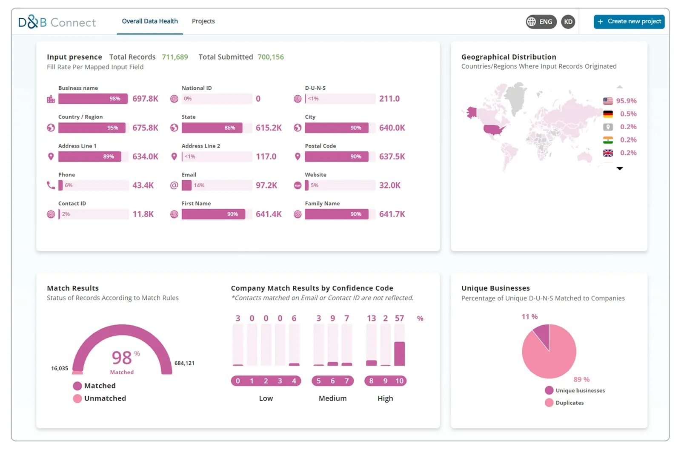This screenshot has width=681, height=449.
Task: Click the 684,121 matched count
Action: point(184,363)
